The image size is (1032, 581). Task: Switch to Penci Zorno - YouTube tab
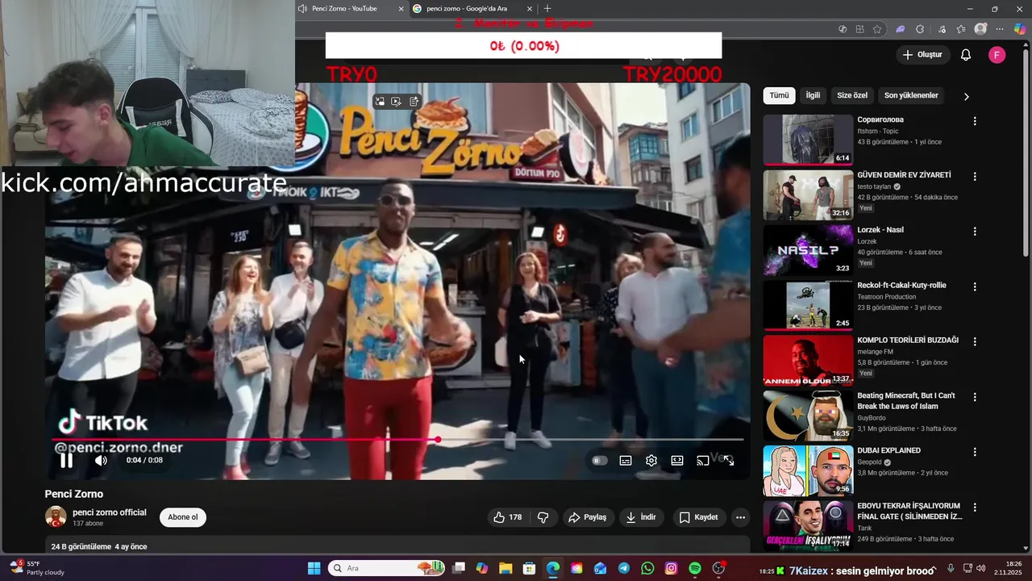(x=344, y=9)
